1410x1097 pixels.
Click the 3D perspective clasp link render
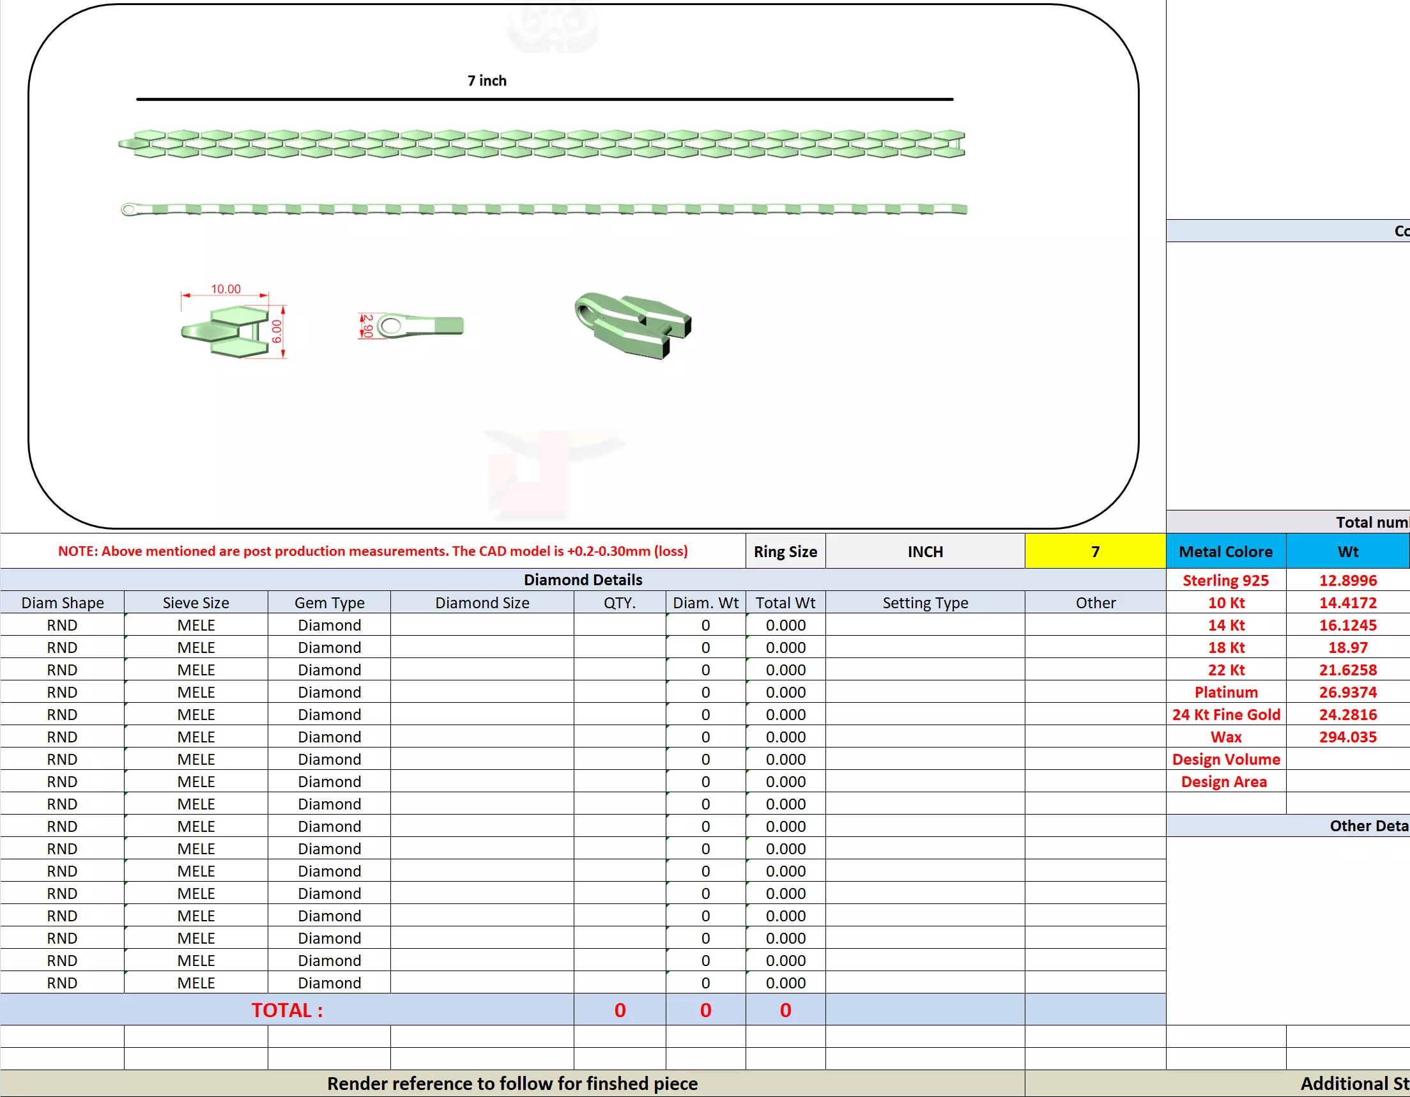coord(632,325)
